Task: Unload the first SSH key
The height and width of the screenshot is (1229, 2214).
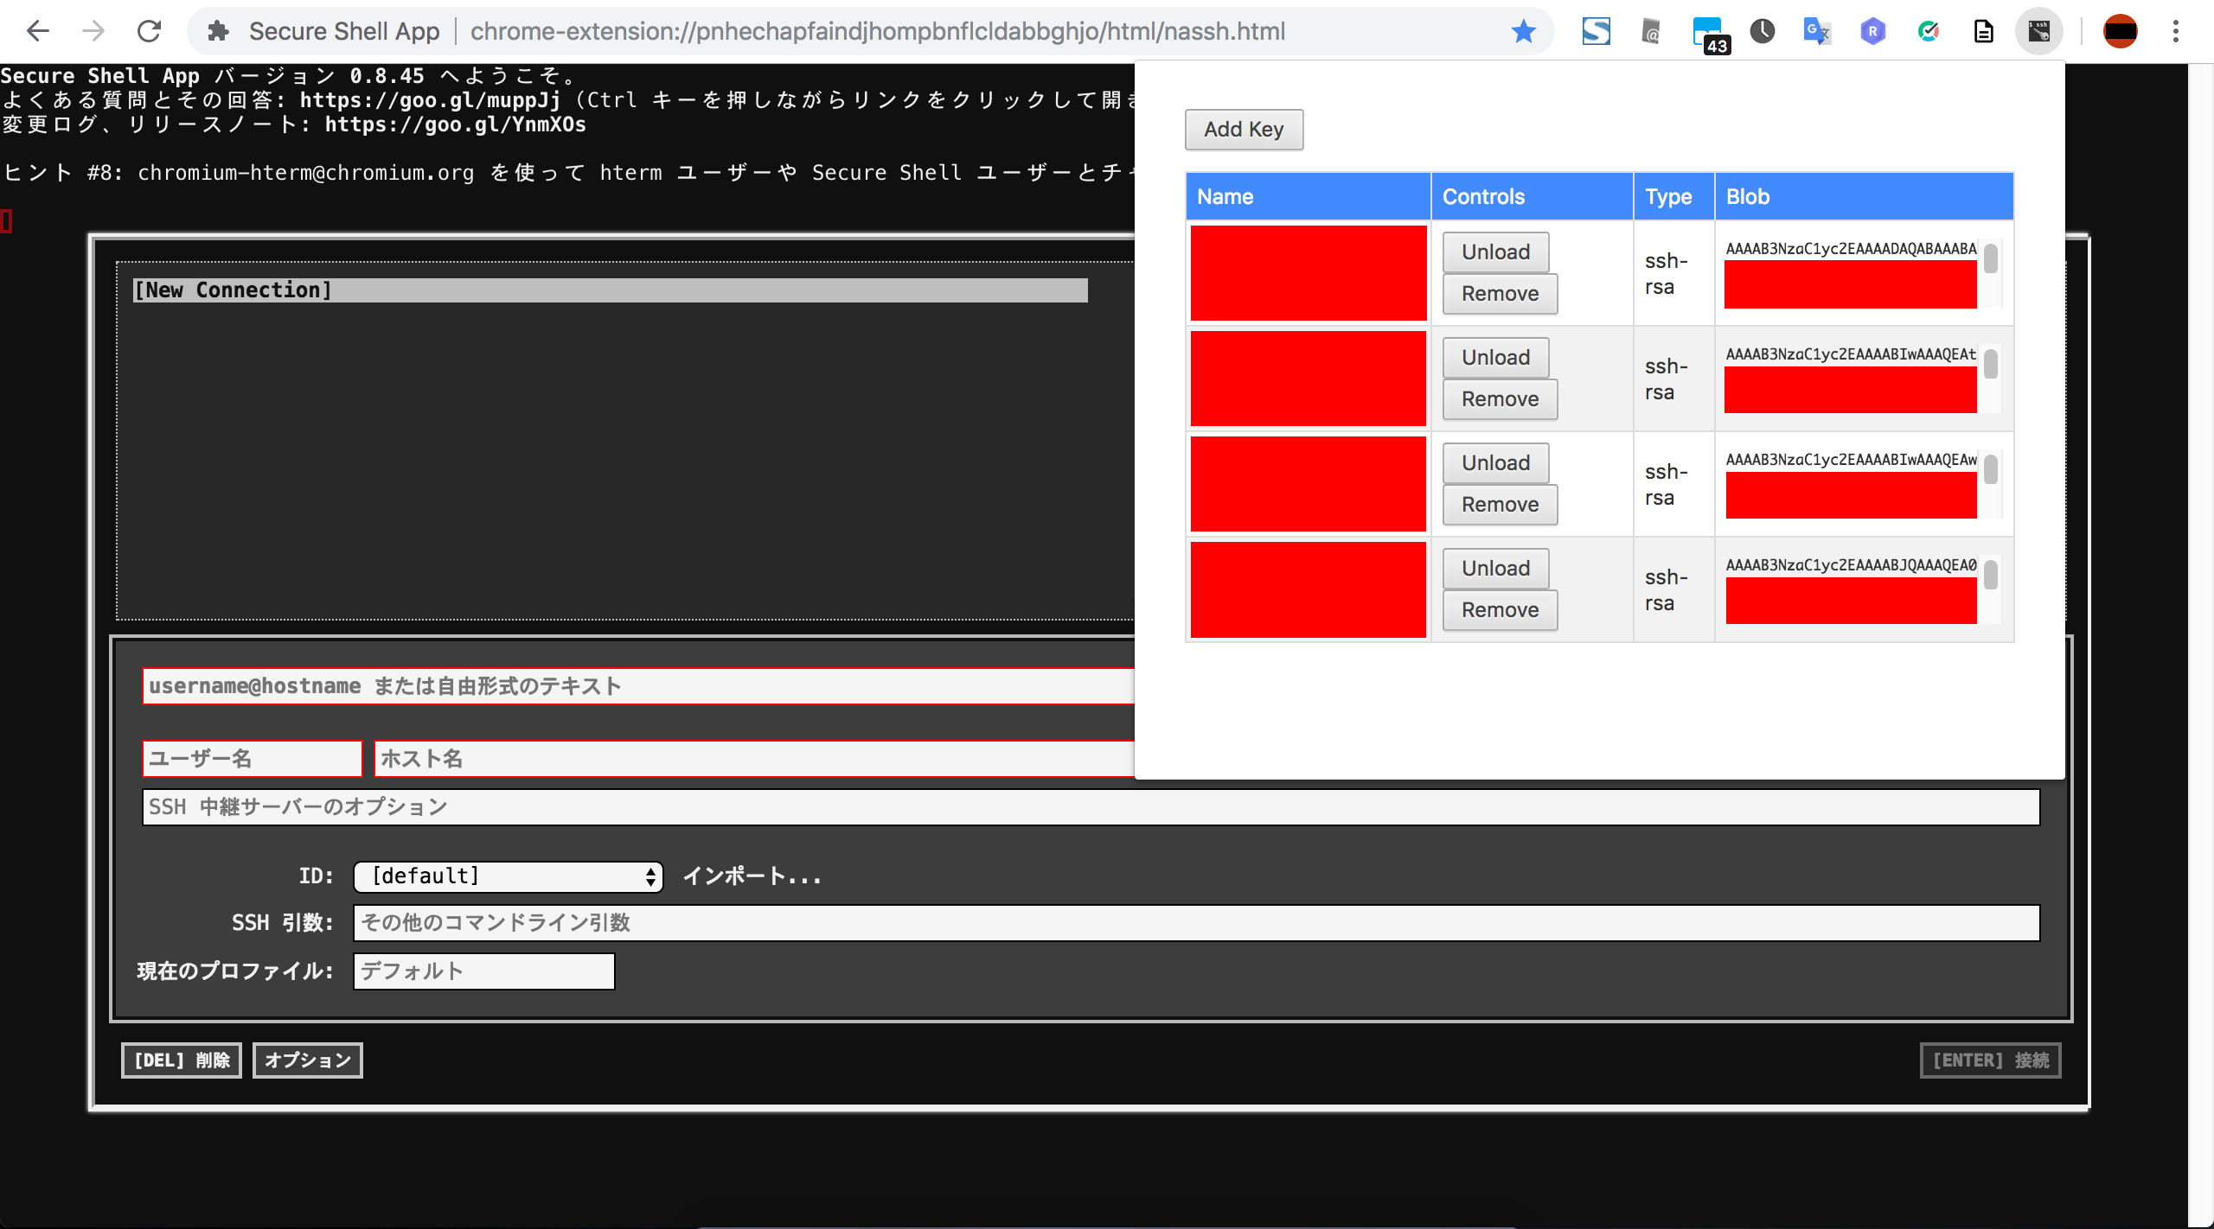Action: 1494,252
